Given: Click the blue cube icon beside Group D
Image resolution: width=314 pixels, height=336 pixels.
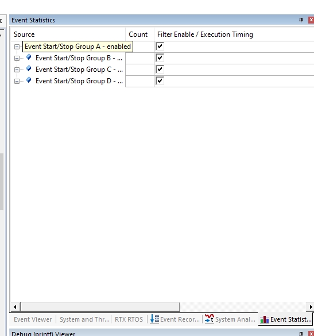Looking at the screenshot, I should [x=29, y=80].
